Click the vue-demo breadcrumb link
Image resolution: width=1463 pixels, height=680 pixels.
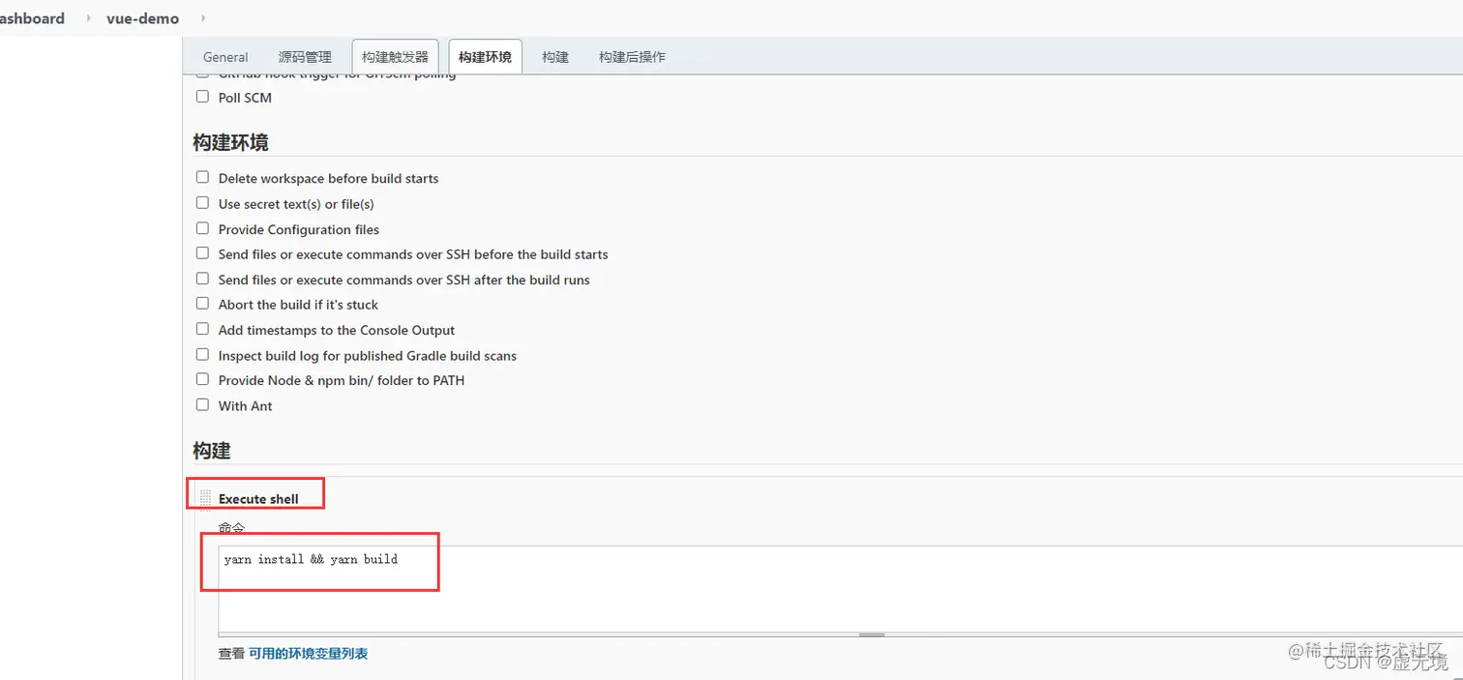142,18
